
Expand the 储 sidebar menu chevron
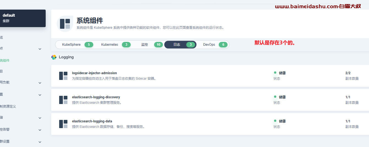(x=40, y=118)
